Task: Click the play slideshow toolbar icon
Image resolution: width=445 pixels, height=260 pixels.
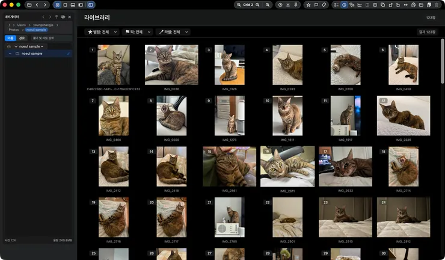Action: click(375, 5)
